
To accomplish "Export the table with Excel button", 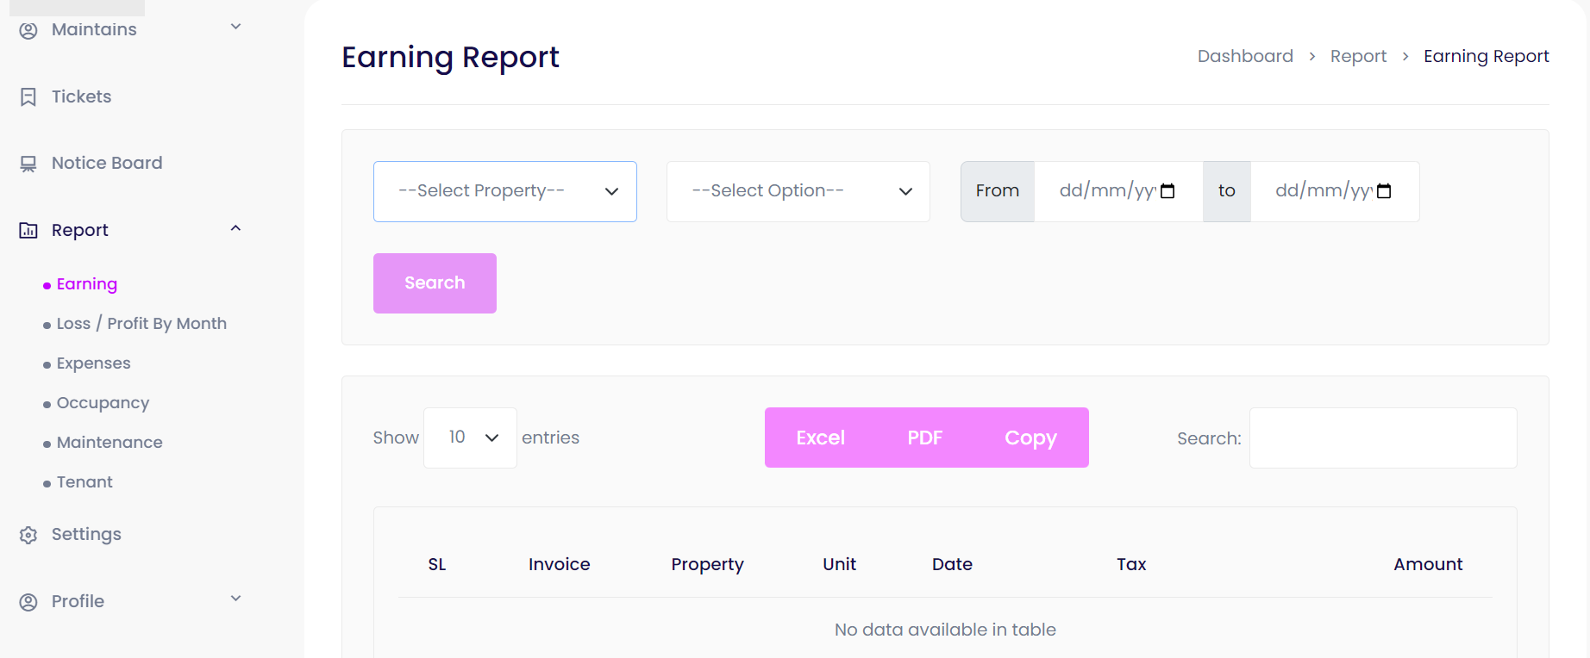I will pos(820,438).
